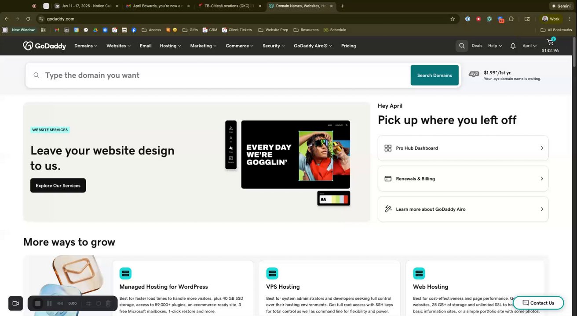Open the All Bookmarks folder
The height and width of the screenshot is (316, 577).
[556, 30]
